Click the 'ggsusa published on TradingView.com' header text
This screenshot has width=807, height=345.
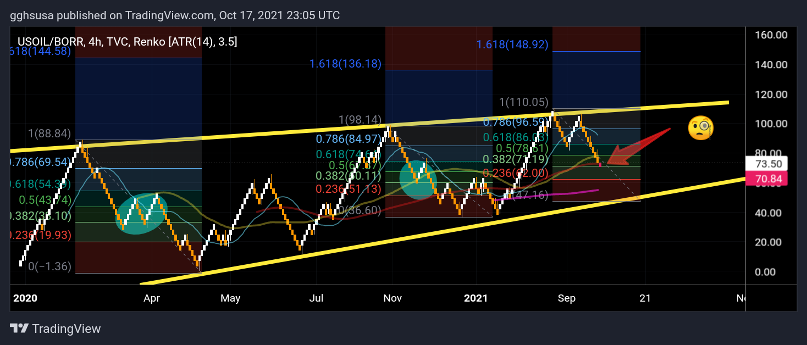pos(112,15)
